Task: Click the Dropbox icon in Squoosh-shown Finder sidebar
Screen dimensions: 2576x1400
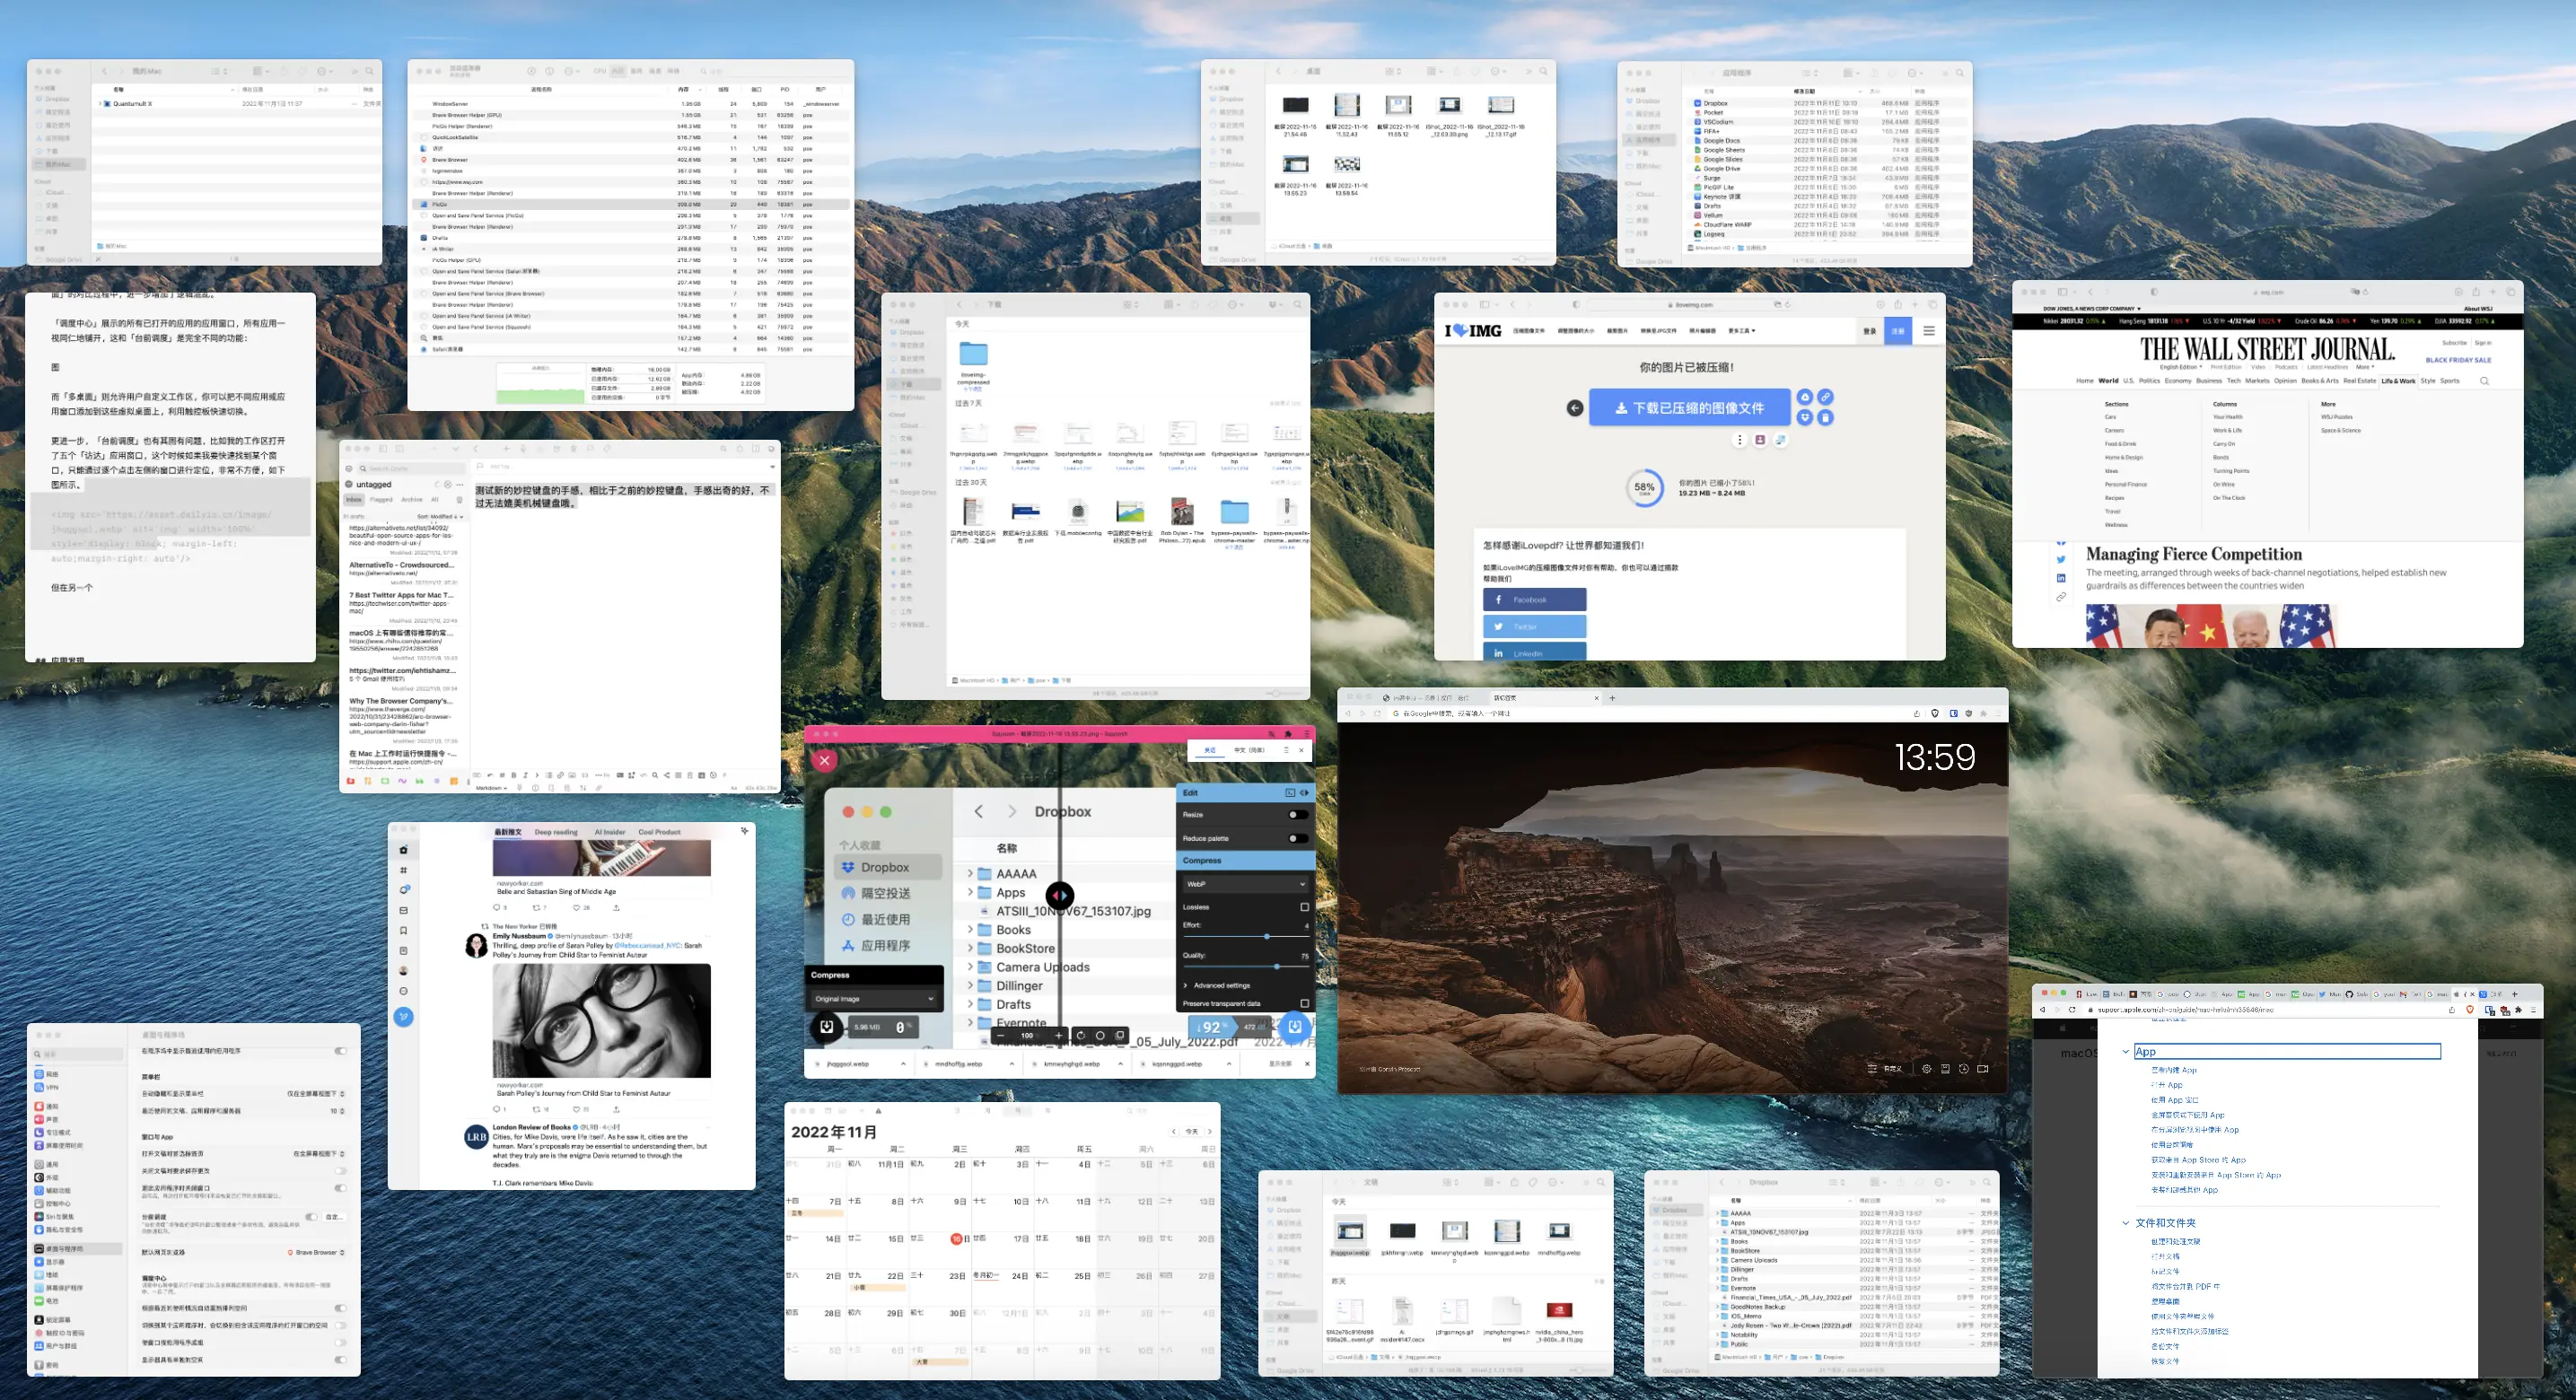Action: click(848, 868)
